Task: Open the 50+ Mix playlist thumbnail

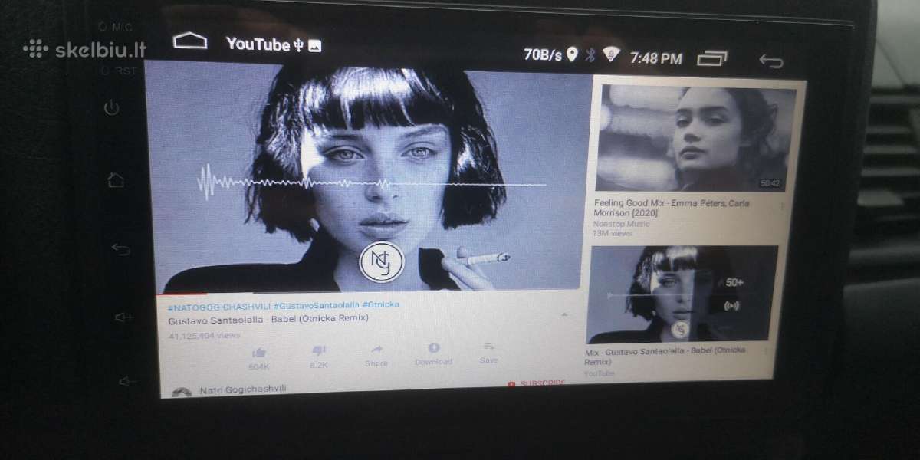Action: [682, 294]
